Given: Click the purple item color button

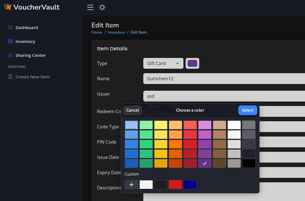Looking at the screenshot, I should (x=192, y=63).
